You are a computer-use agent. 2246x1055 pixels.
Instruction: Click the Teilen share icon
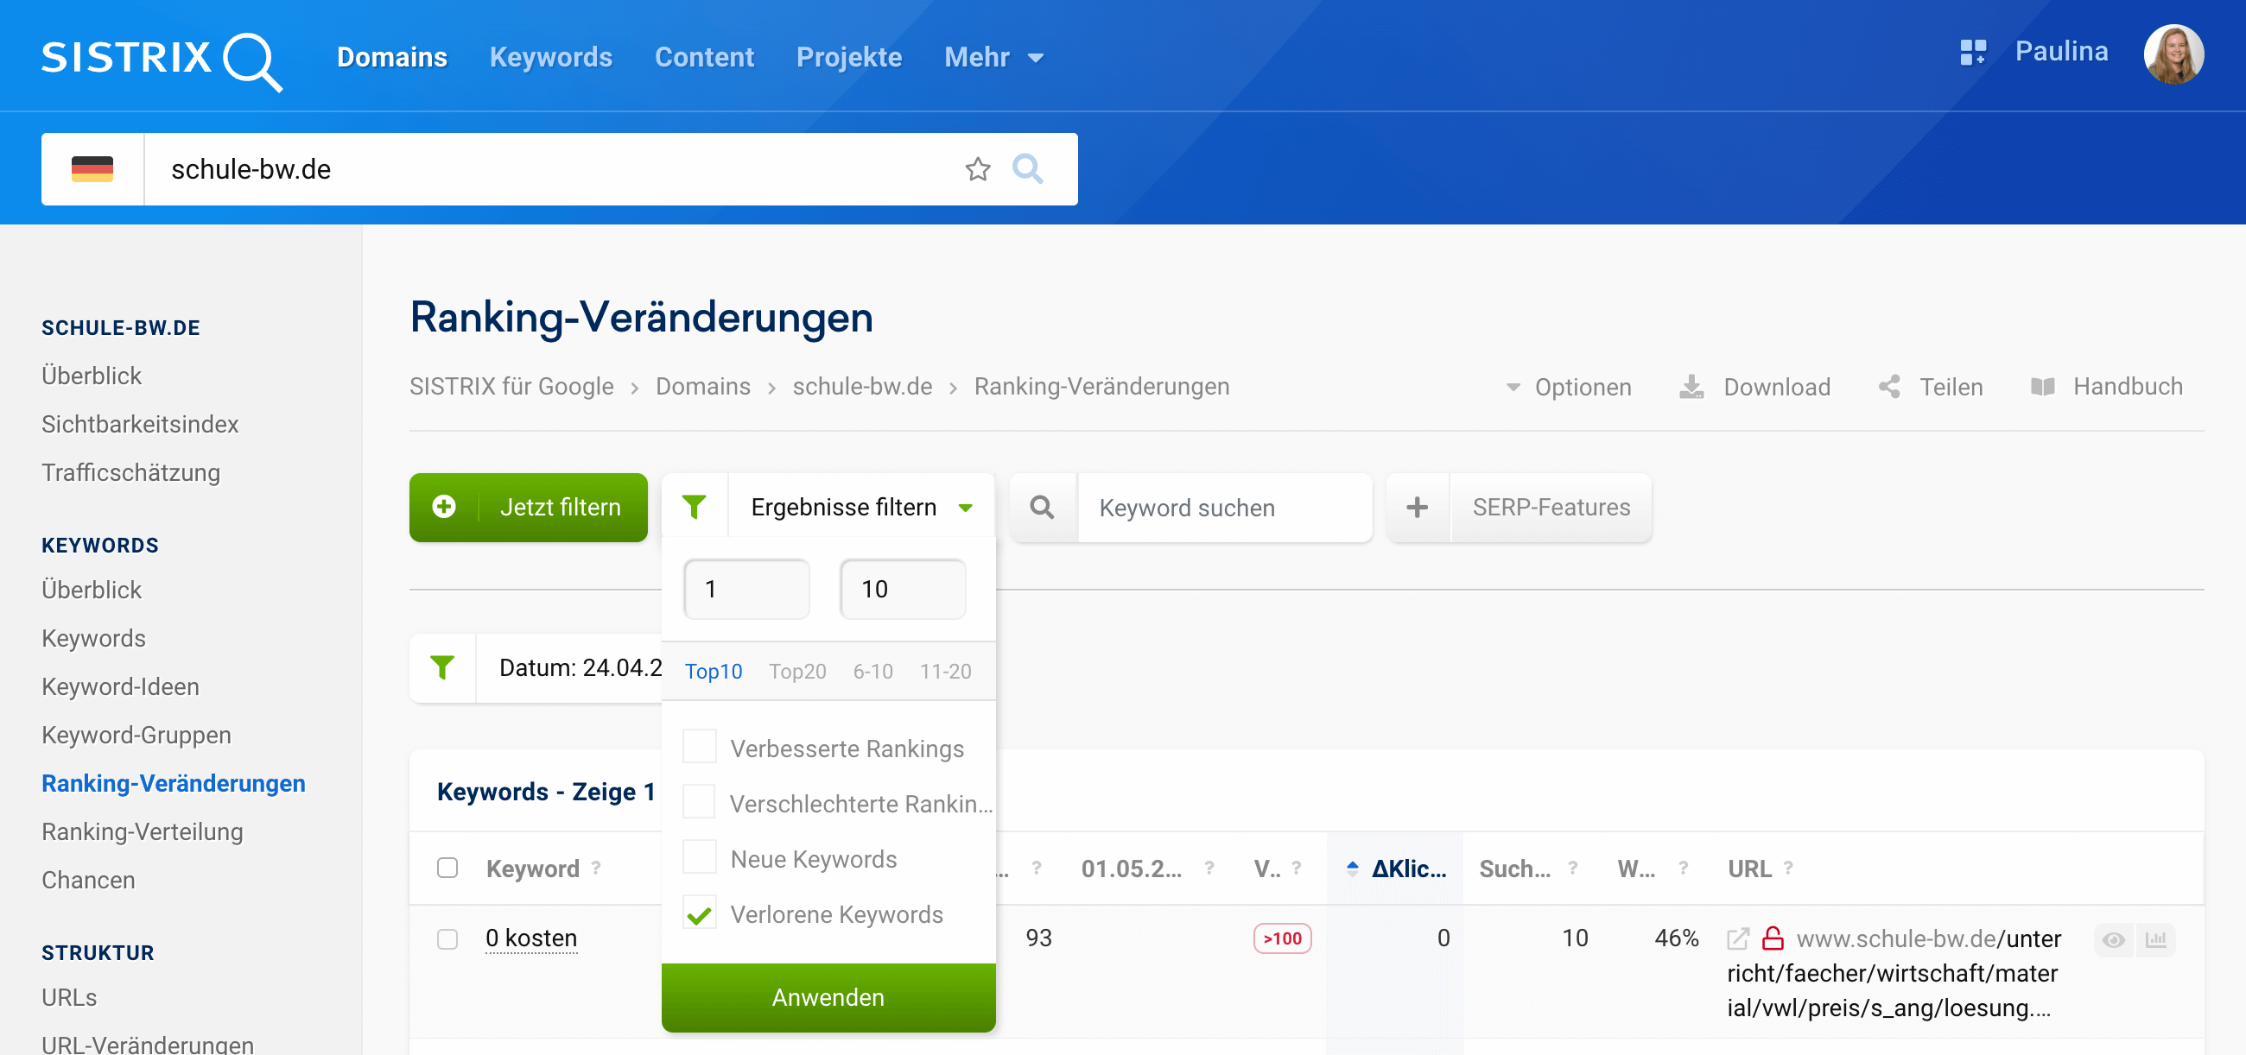tap(1889, 387)
